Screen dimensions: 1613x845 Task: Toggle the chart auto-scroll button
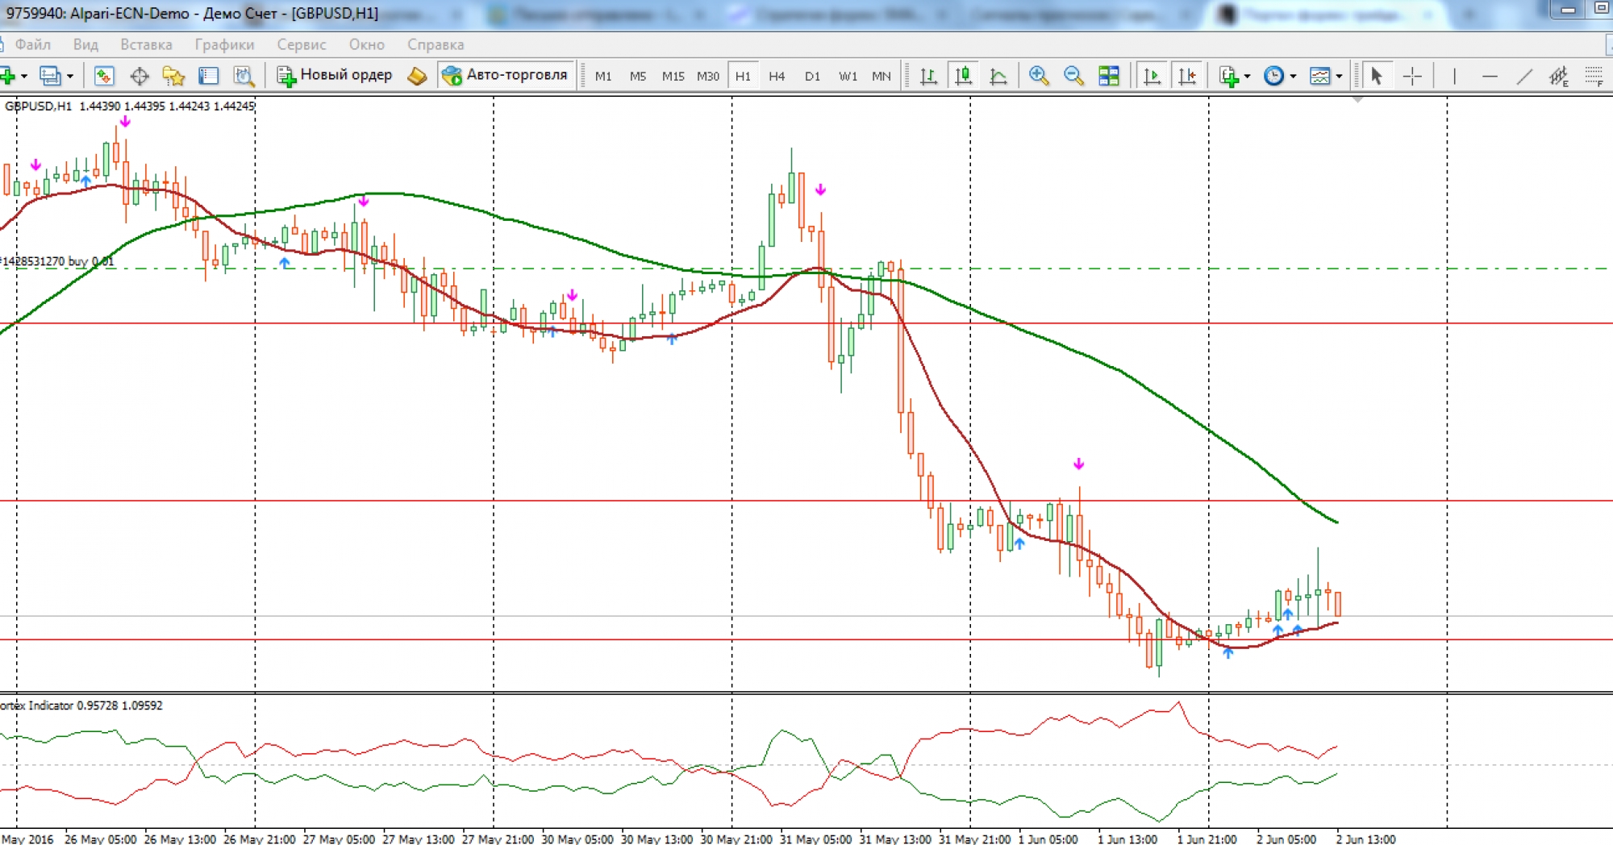pos(1152,76)
